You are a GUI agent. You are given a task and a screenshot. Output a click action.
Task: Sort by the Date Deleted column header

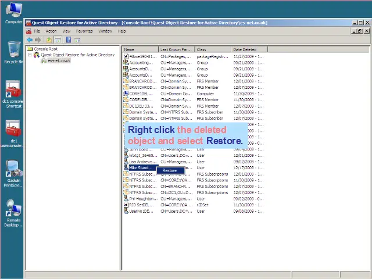click(249, 49)
